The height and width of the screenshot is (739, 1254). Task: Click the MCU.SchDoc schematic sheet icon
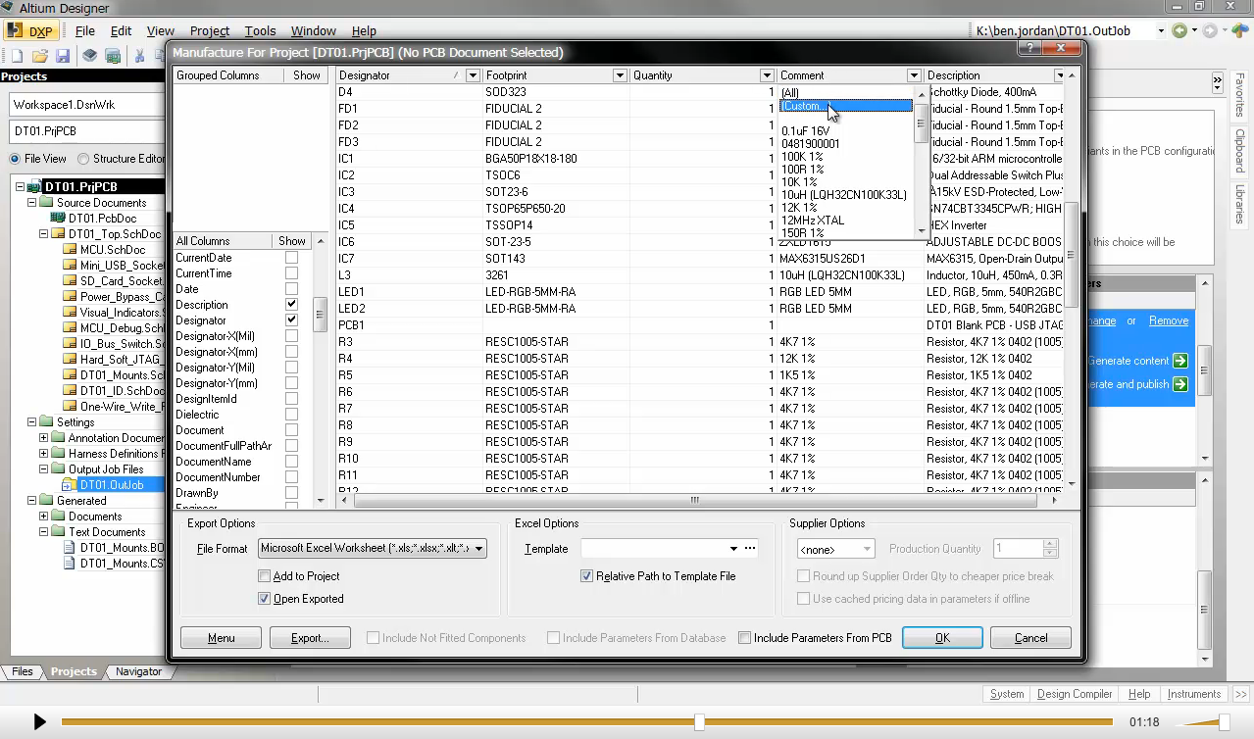tap(70, 250)
